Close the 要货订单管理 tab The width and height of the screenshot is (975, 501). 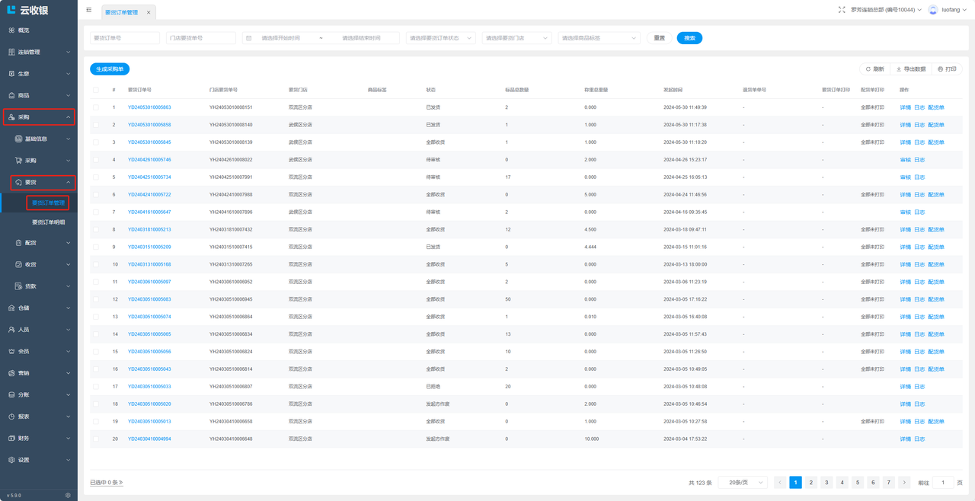tap(149, 12)
